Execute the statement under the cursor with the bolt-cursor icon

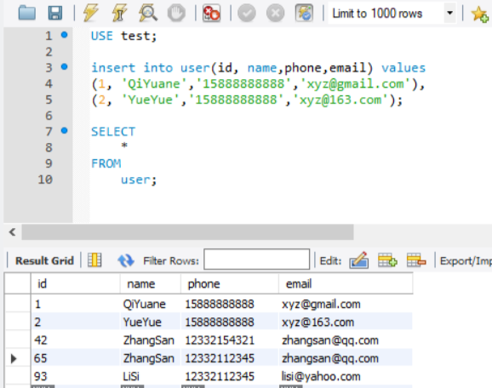click(119, 13)
